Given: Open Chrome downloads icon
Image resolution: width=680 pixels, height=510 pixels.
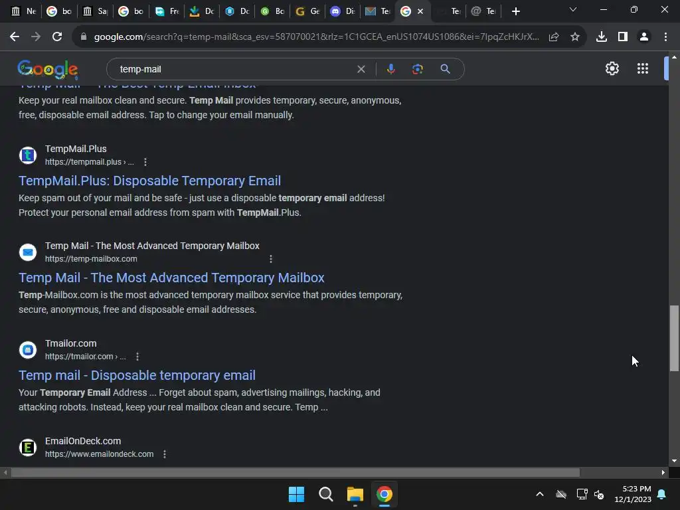Looking at the screenshot, I should (x=602, y=37).
